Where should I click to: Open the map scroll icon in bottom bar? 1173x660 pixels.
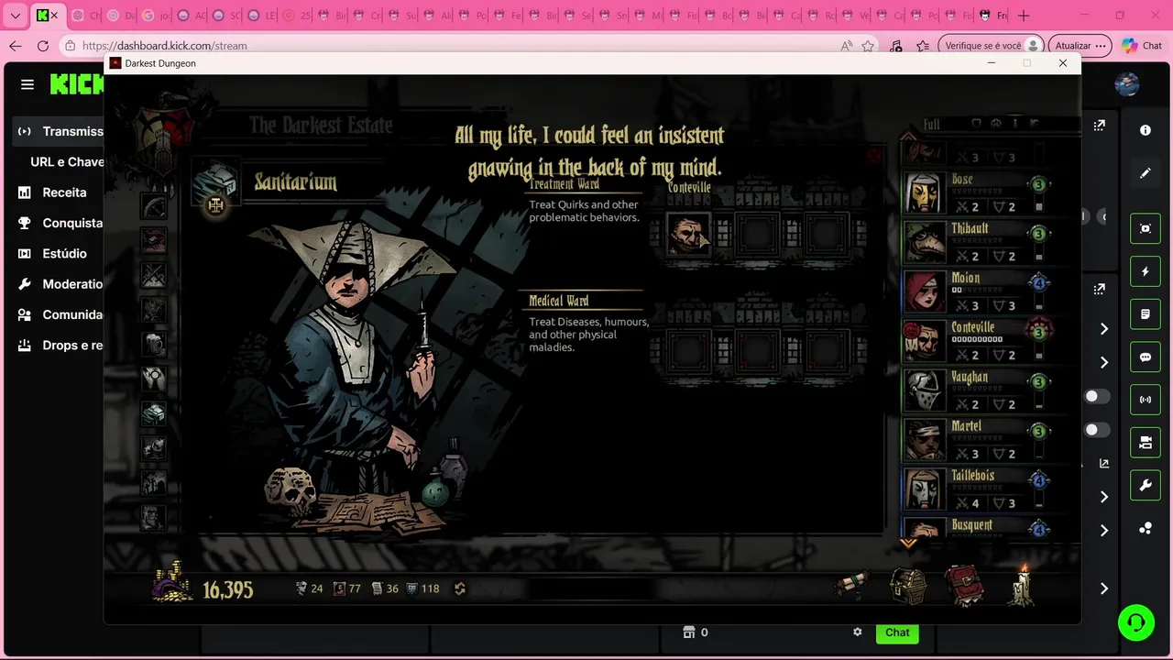click(852, 587)
